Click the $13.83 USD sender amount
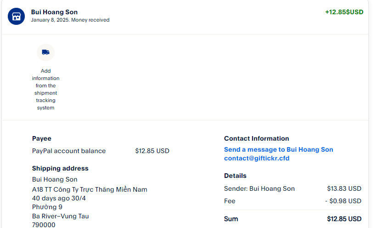Viewport: 382px width, 228px height. pyautogui.click(x=344, y=188)
